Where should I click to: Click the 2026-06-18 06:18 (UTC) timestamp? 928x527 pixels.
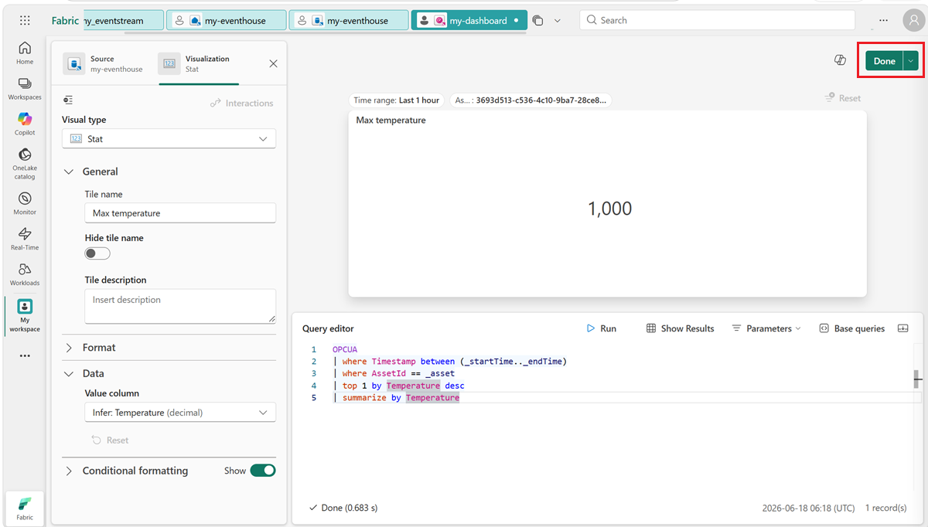pyautogui.click(x=808, y=508)
